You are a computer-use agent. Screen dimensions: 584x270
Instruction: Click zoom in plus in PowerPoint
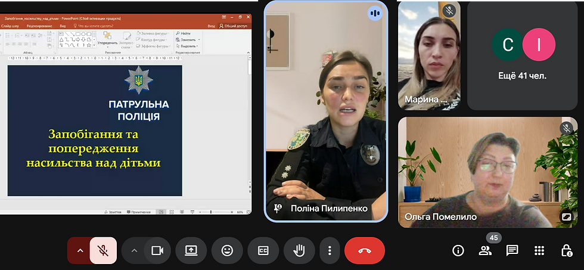coord(232,212)
